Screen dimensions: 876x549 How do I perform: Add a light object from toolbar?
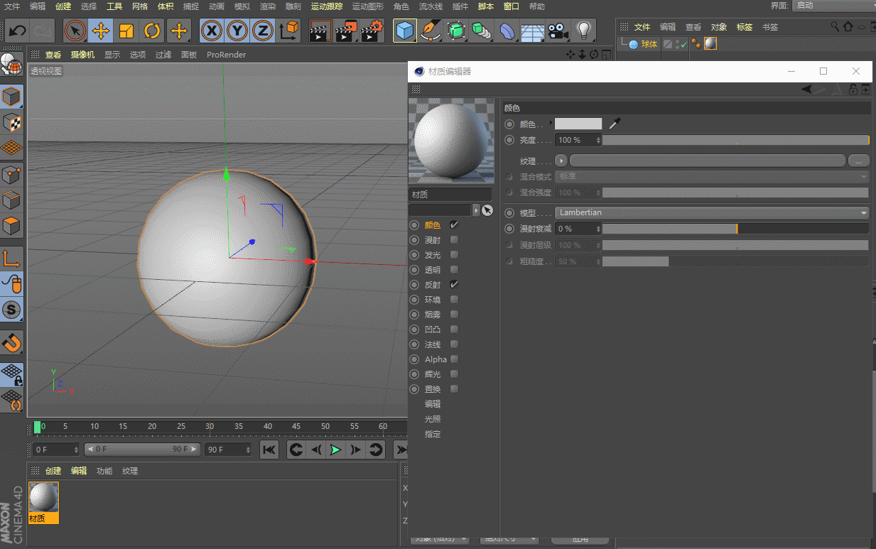(584, 31)
